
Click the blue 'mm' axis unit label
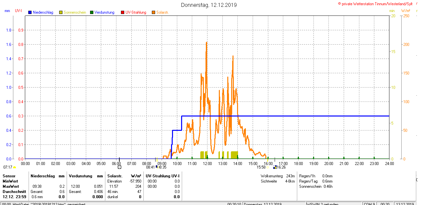click(7, 11)
